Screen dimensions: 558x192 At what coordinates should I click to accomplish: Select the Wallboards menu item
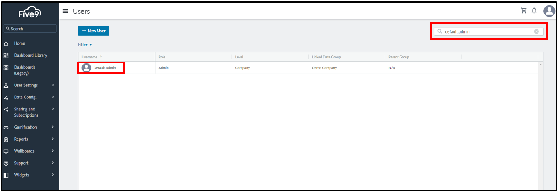click(24, 151)
